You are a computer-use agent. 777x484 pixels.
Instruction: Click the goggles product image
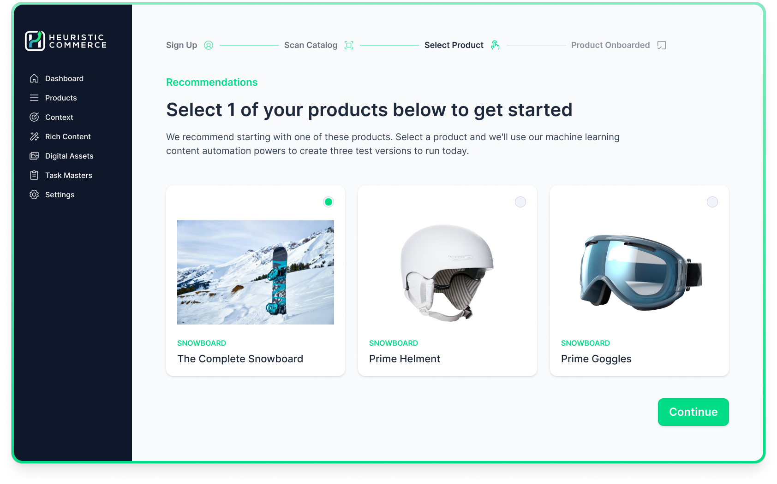pyautogui.click(x=640, y=272)
